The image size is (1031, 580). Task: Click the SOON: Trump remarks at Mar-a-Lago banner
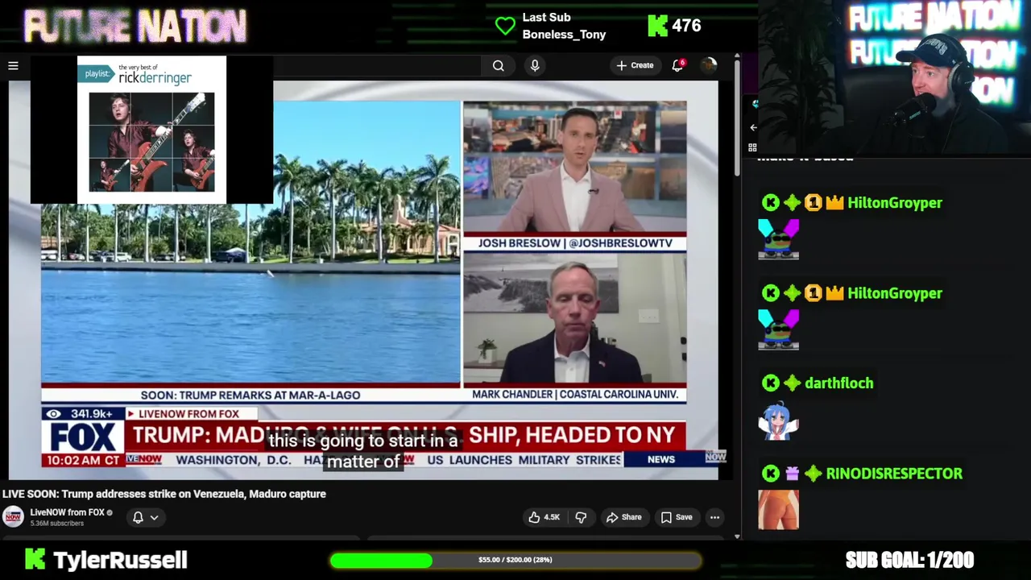click(251, 395)
